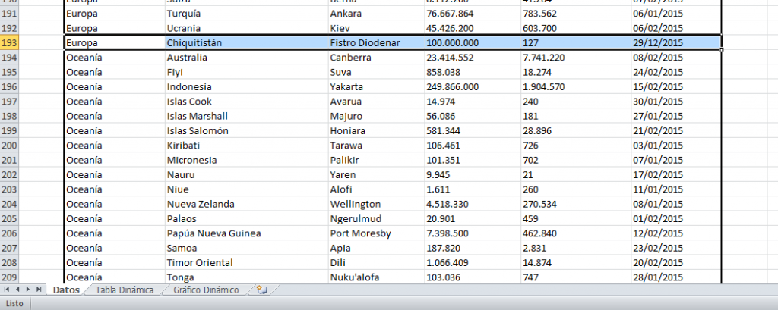This screenshot has width=778, height=310.
Task: Select row header 193
Action: point(9,42)
